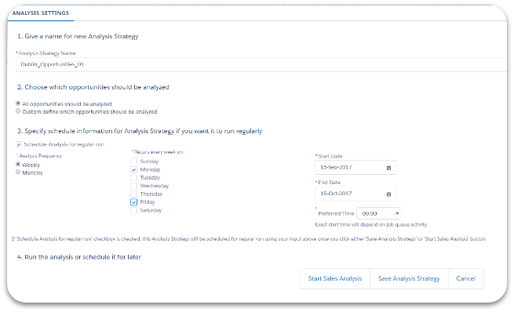Viewport: 514px width, 312px height.
Task: Click the 'Preferred Time' label
Action: (336, 213)
